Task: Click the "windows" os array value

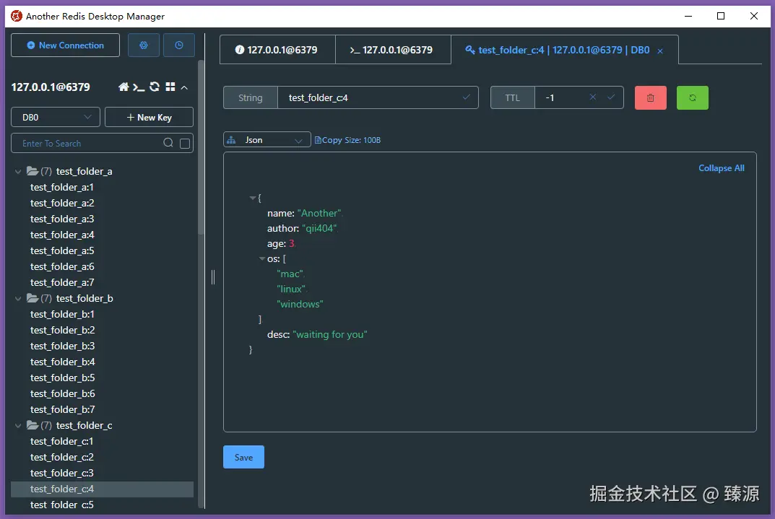Action: pos(300,304)
